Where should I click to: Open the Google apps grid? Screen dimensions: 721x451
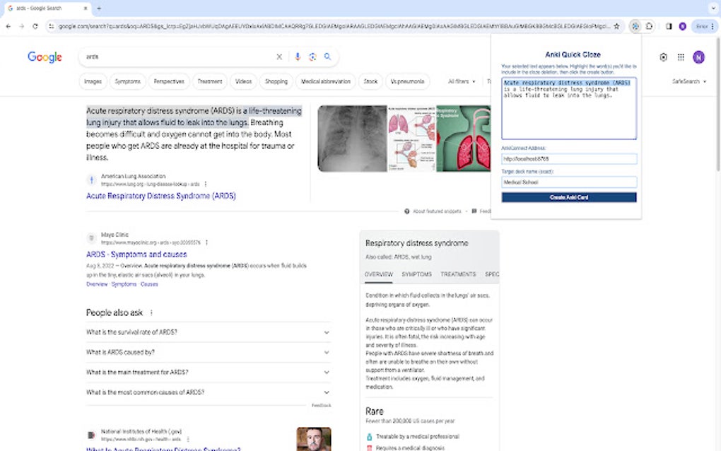[681, 57]
